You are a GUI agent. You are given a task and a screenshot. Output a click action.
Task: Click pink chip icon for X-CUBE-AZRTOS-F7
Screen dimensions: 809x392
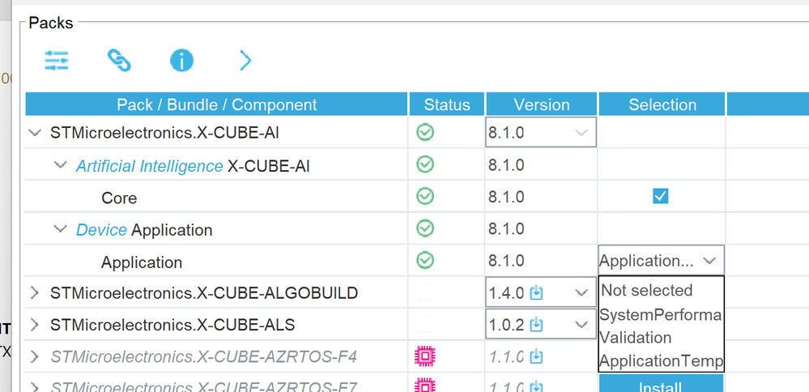pos(425,386)
